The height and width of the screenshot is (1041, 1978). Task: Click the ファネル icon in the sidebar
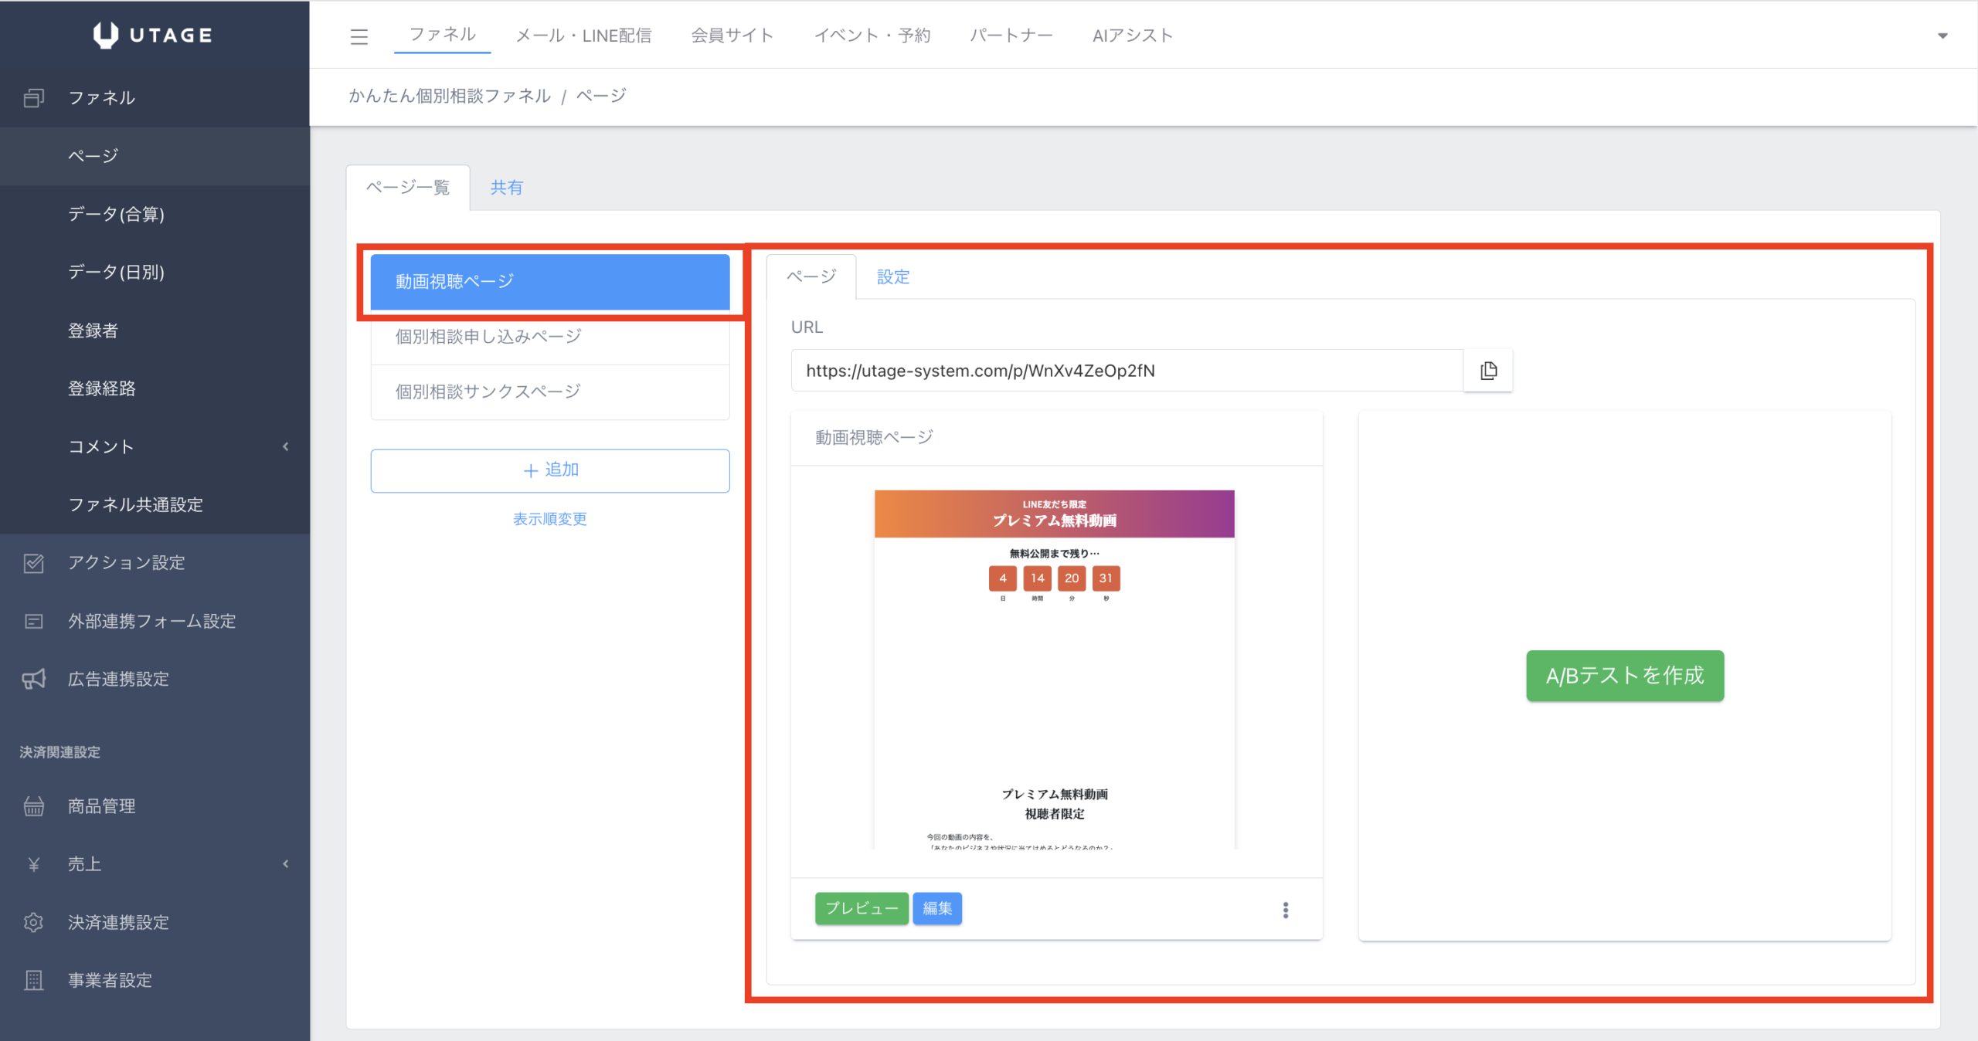(x=33, y=98)
